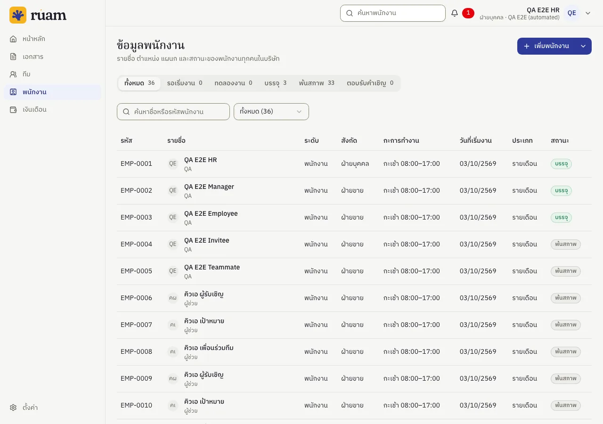Switch to the พ้นสภาพ tab
This screenshot has width=603, height=424.
click(x=317, y=83)
